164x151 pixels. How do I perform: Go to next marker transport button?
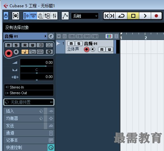112,16
